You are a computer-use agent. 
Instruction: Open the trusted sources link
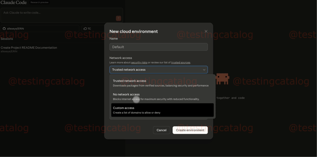[x=181, y=63]
